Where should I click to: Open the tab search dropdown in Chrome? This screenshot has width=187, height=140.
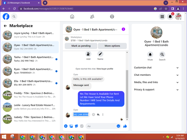pos(166,3)
